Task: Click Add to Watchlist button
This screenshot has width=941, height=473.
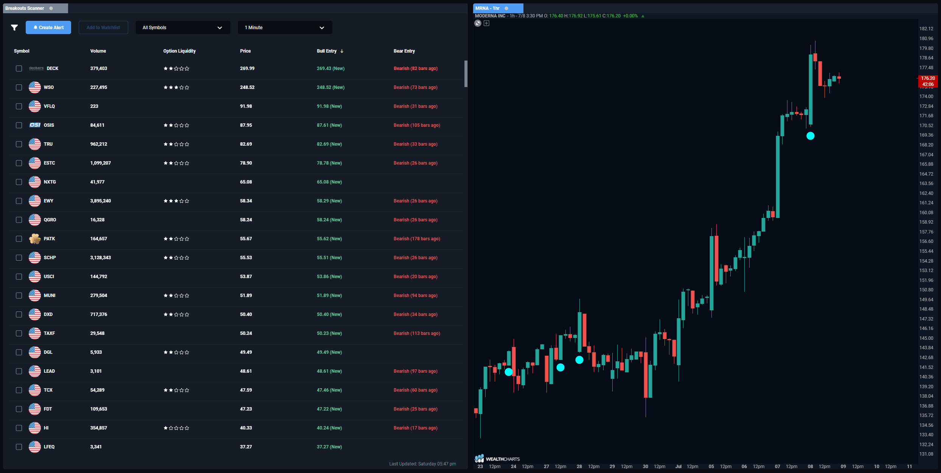Action: (x=103, y=27)
